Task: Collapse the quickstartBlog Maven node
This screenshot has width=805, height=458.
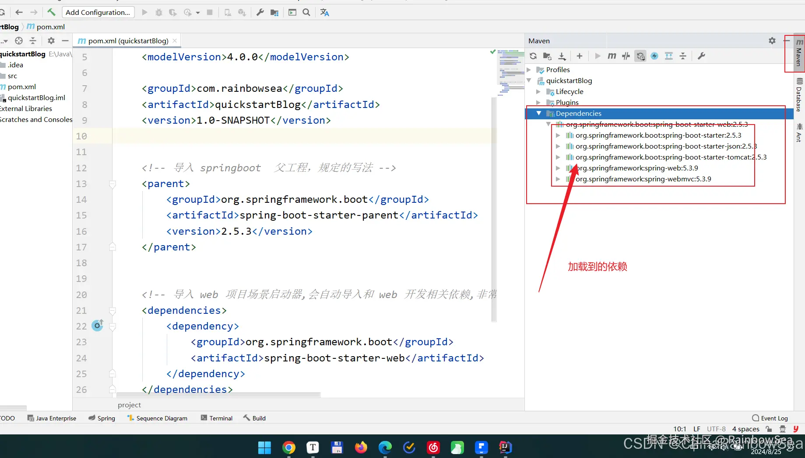Action: coord(529,80)
